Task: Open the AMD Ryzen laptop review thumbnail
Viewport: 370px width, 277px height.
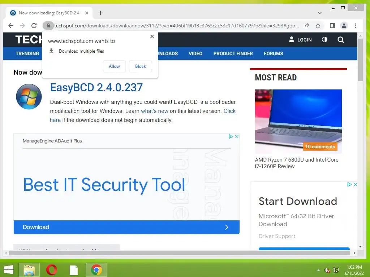Action: 298,121
